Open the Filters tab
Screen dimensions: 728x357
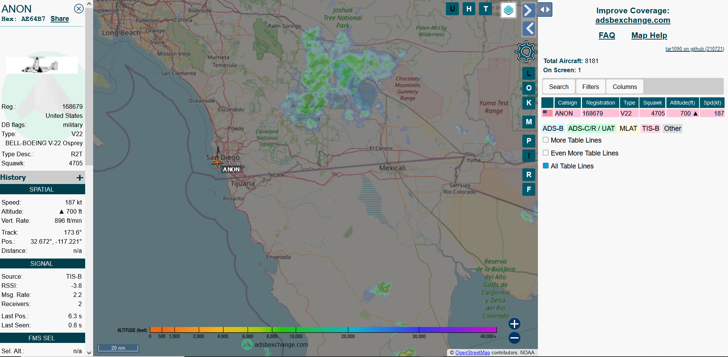[590, 87]
